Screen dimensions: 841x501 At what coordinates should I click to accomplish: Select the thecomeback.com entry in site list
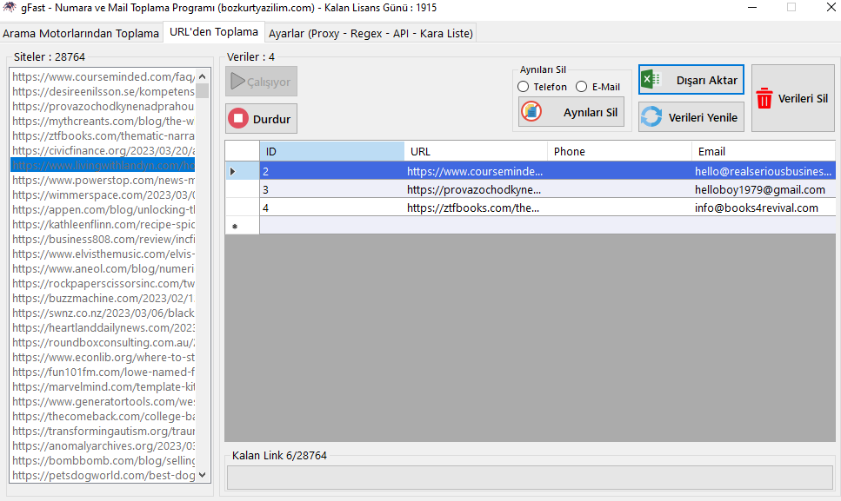tap(103, 417)
